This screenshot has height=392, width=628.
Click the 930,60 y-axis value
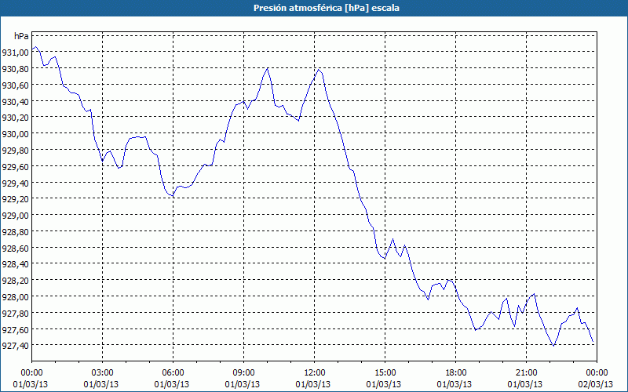15,85
